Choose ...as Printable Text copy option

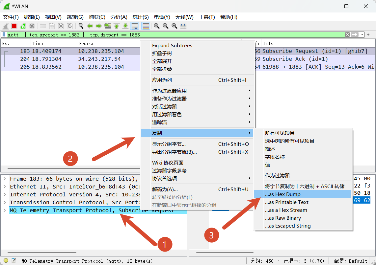point(303,202)
